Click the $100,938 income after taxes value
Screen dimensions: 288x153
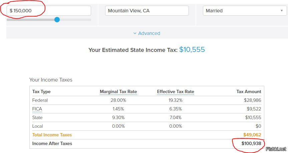pyautogui.click(x=251, y=143)
